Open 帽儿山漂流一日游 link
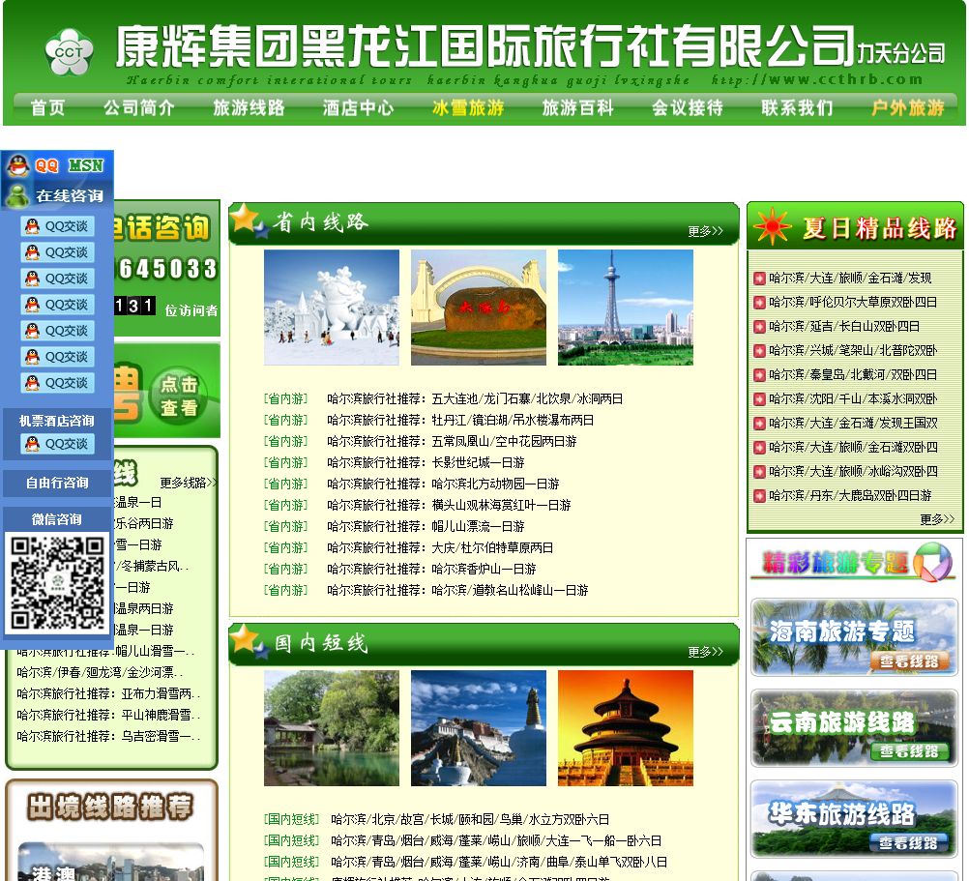The width and height of the screenshot is (969, 881). [x=426, y=526]
